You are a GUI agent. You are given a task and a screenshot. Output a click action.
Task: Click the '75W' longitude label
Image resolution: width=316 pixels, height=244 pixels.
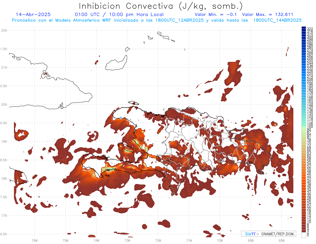[65, 240]
